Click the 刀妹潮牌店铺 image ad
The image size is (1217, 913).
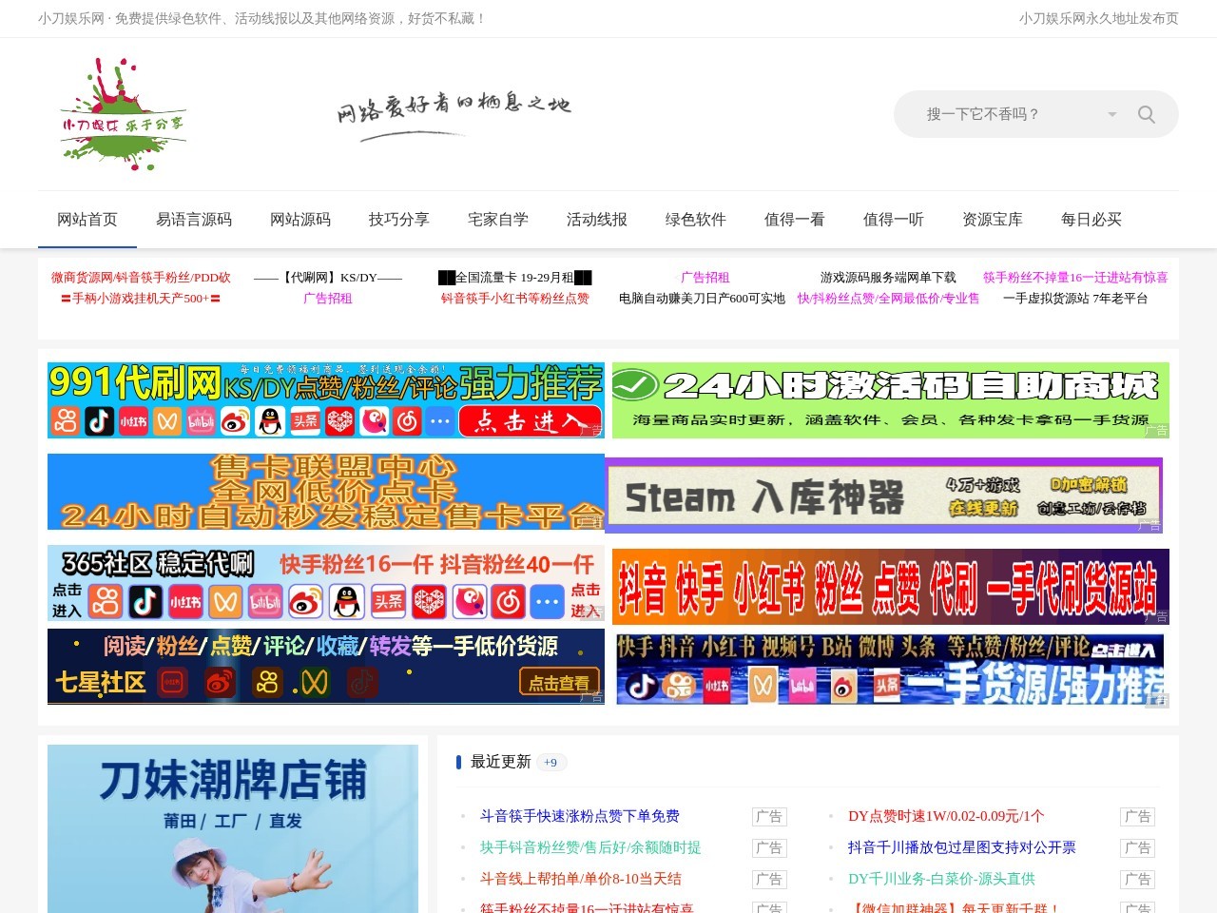(233, 828)
